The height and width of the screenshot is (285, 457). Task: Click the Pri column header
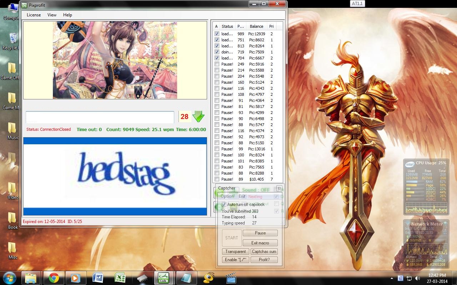(x=271, y=26)
